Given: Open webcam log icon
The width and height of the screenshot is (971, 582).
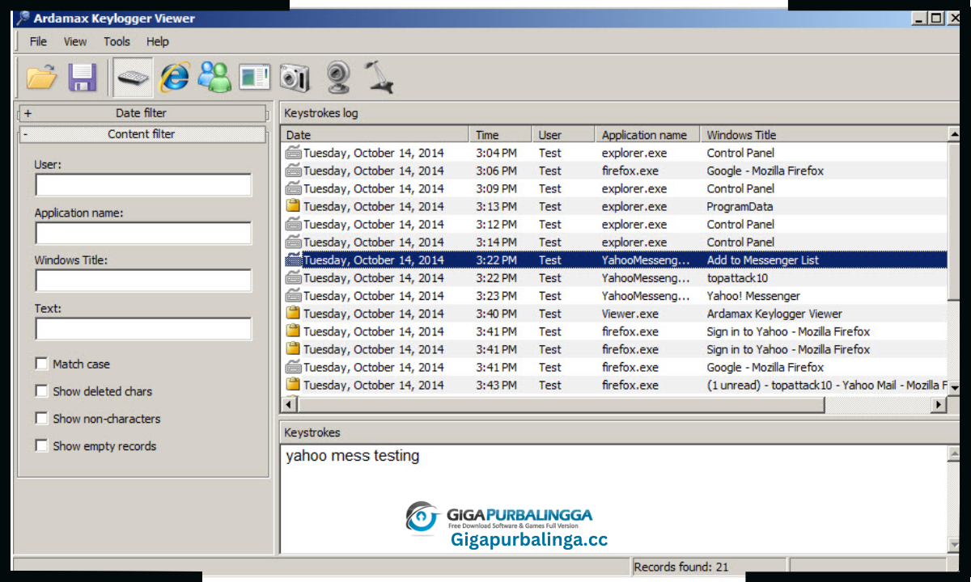Looking at the screenshot, I should tap(338, 78).
